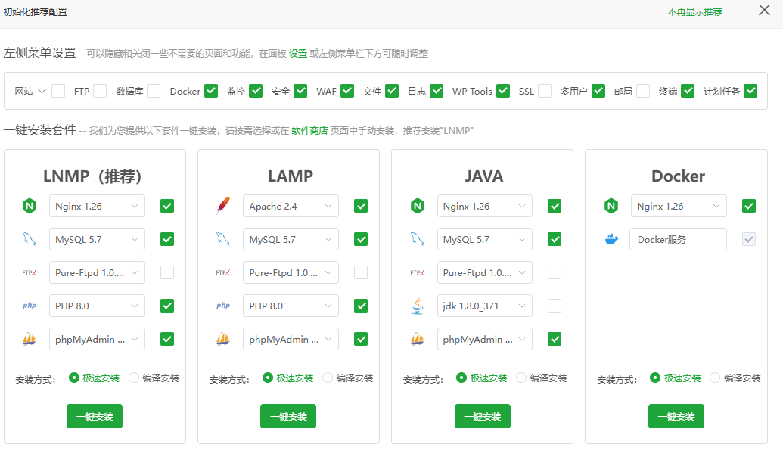Click the Docker whale icon
This screenshot has width=783, height=454.
pyautogui.click(x=611, y=239)
